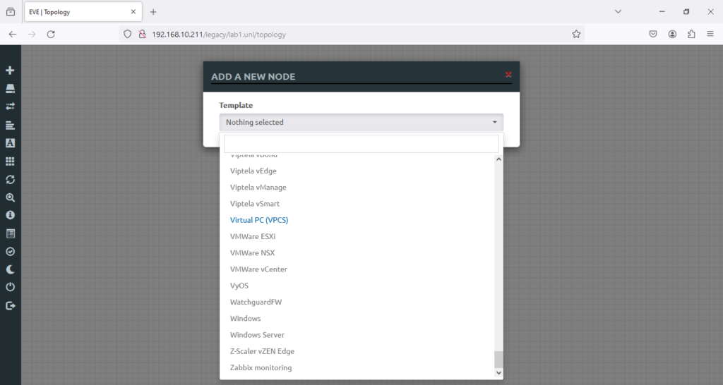Click the zoom magnifier sidebar icon
The height and width of the screenshot is (385, 723).
10,197
